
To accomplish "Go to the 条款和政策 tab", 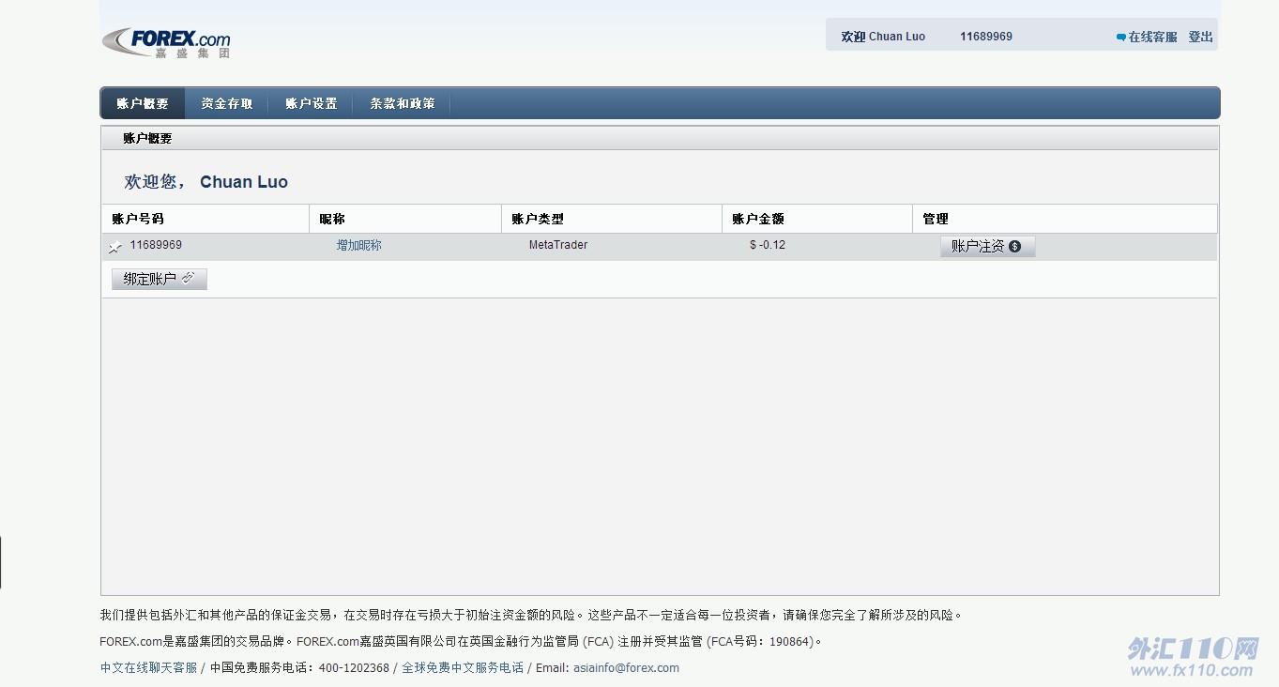I will pos(403,103).
